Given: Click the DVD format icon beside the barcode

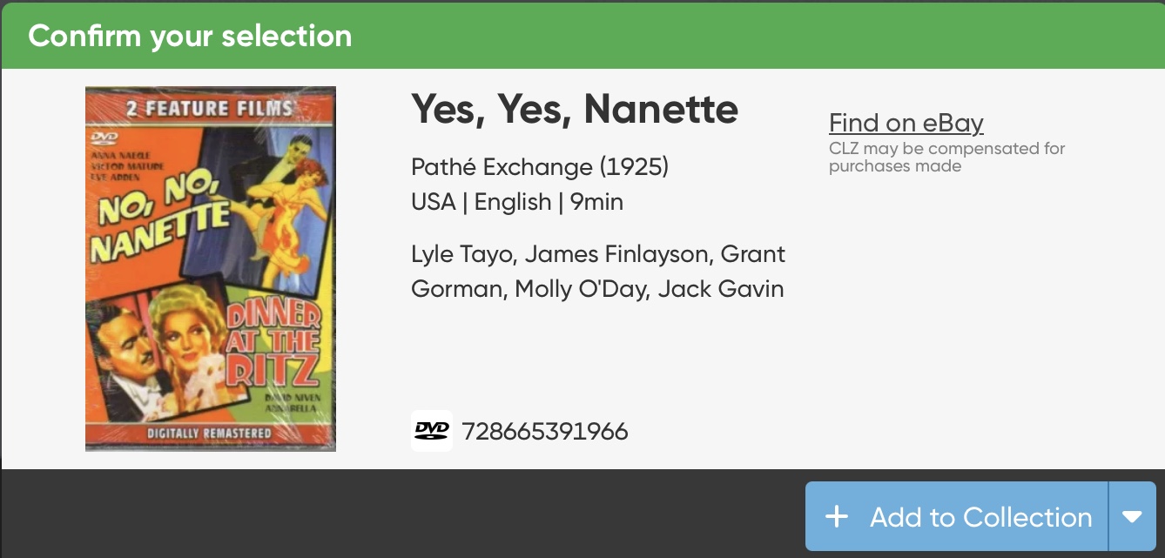Looking at the screenshot, I should pos(432,431).
